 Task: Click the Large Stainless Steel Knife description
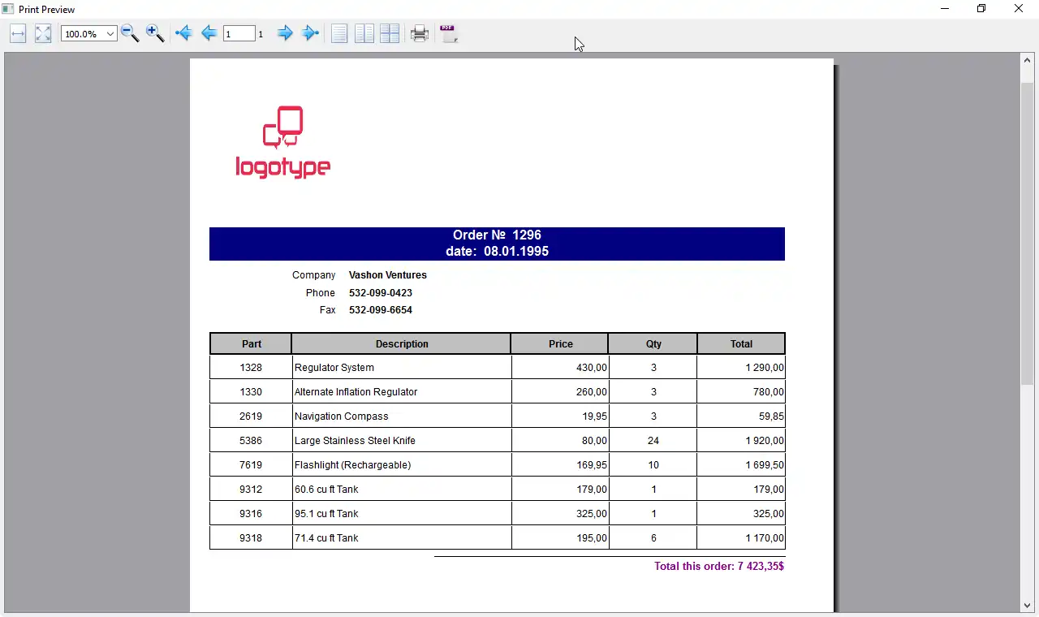(x=355, y=441)
